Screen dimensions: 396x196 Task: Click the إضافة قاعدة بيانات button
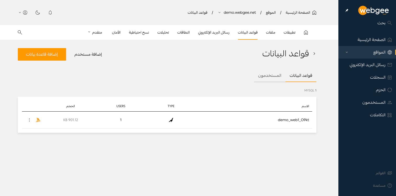pyautogui.click(x=42, y=54)
